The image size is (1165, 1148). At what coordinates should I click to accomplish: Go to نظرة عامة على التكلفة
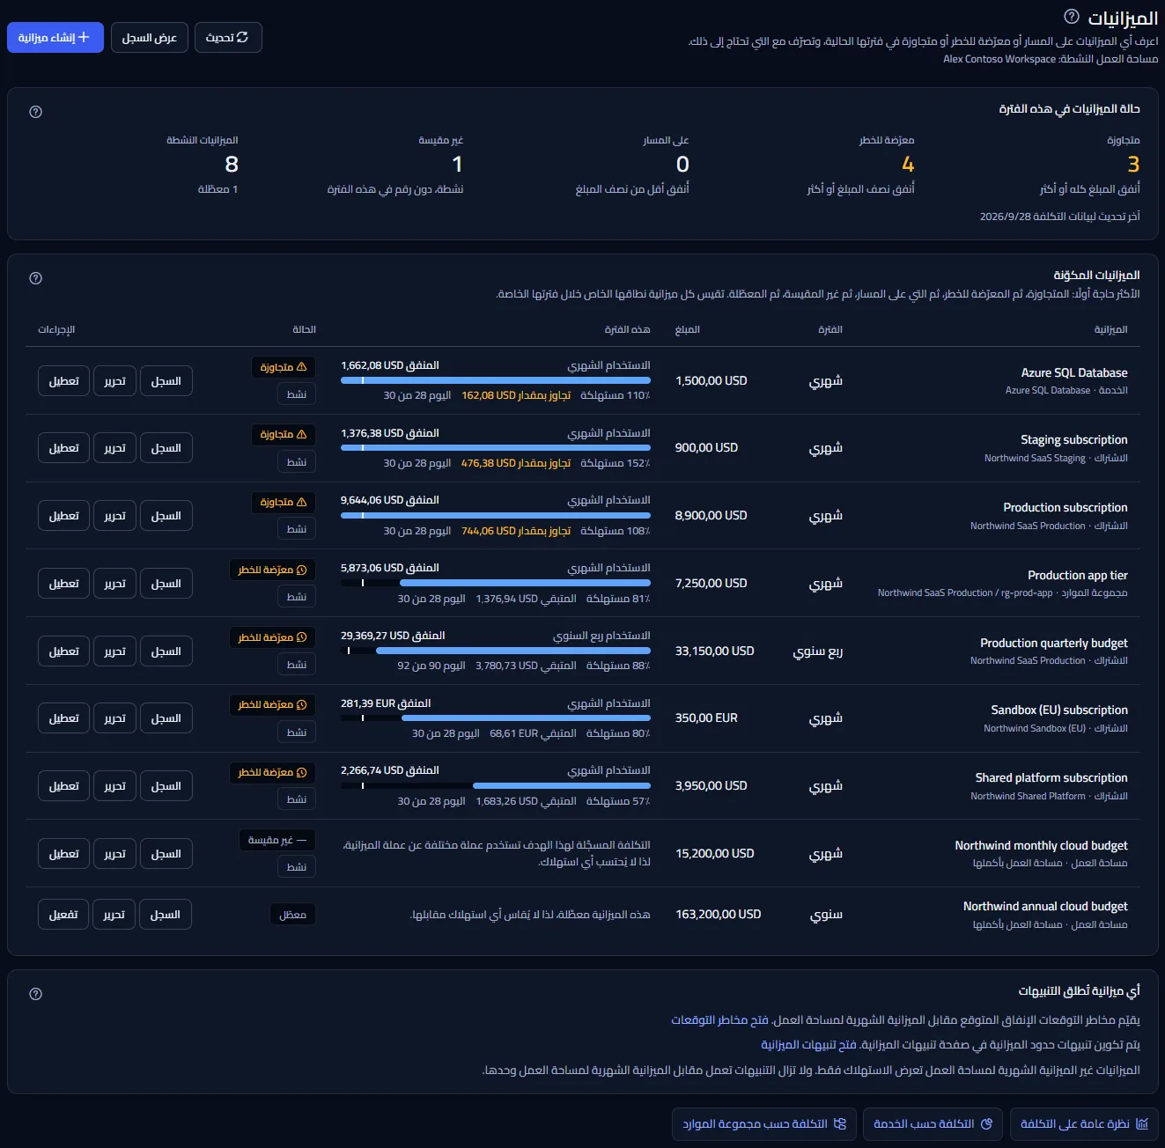tap(1084, 1123)
